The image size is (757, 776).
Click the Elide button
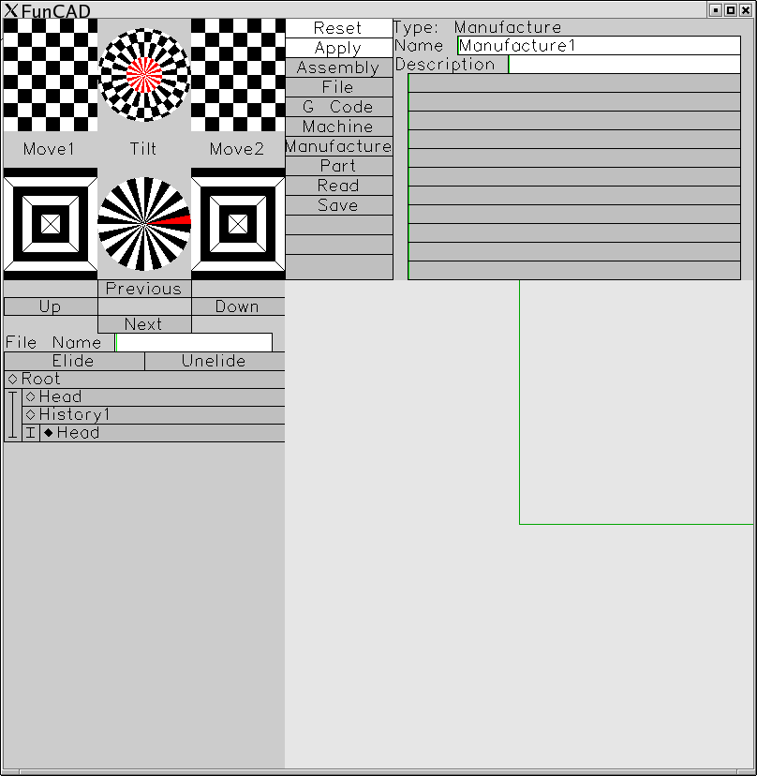click(74, 361)
